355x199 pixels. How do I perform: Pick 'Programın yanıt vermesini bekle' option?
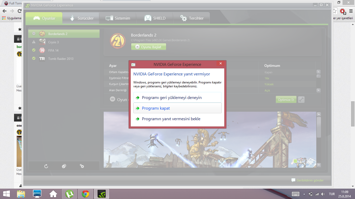pyautogui.click(x=177, y=119)
